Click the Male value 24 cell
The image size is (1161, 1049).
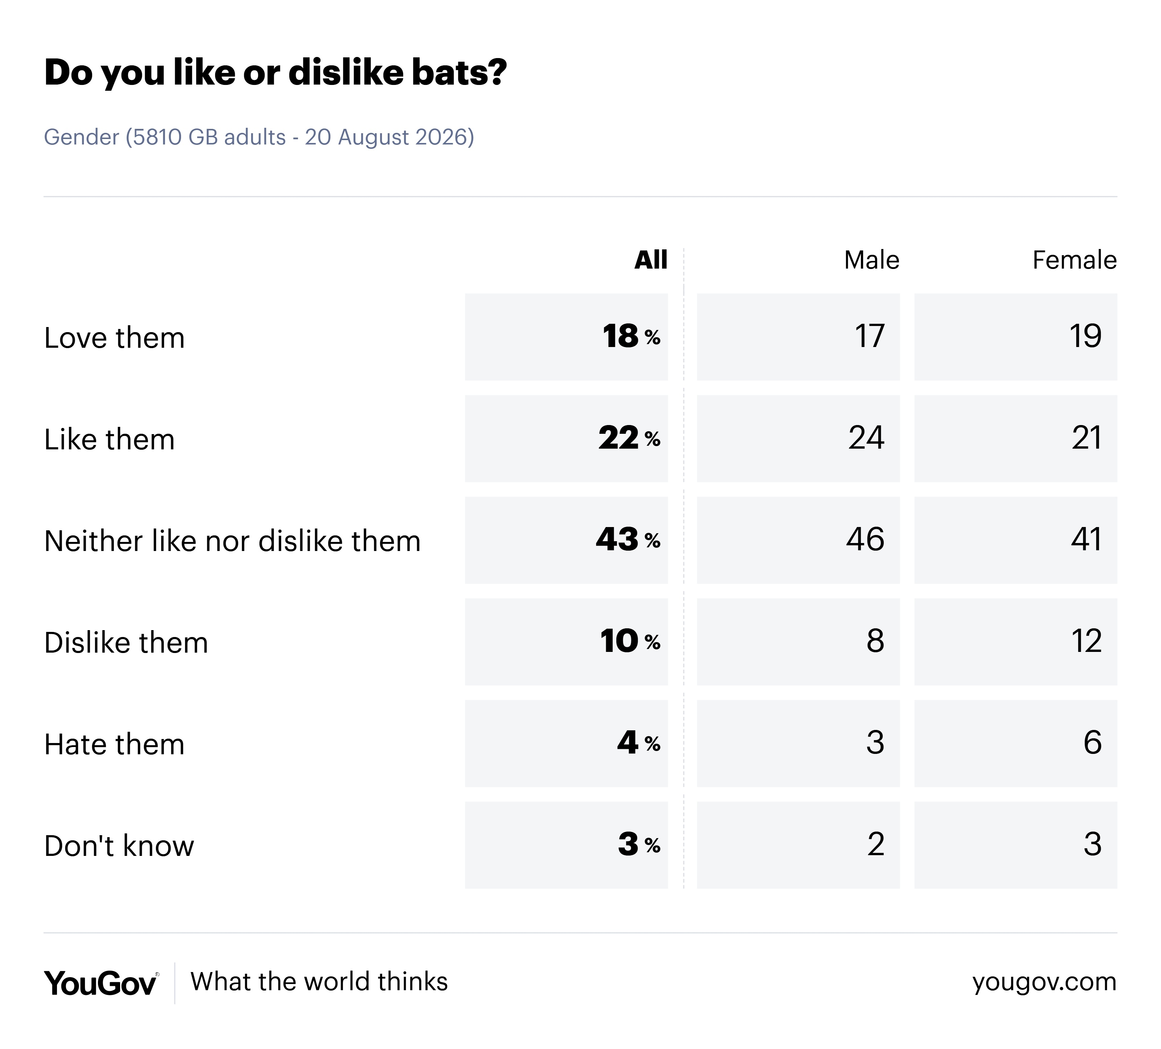tap(798, 438)
